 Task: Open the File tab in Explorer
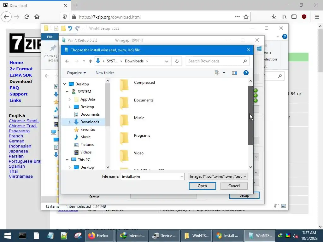click(x=50, y=37)
